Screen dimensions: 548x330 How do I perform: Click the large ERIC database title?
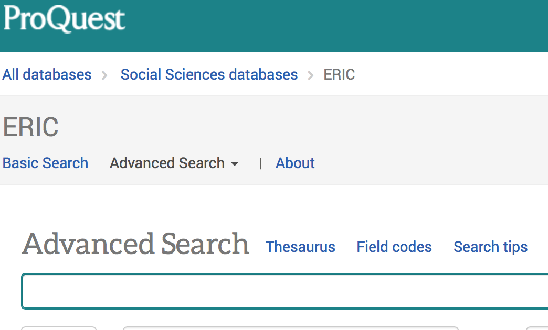tap(30, 127)
